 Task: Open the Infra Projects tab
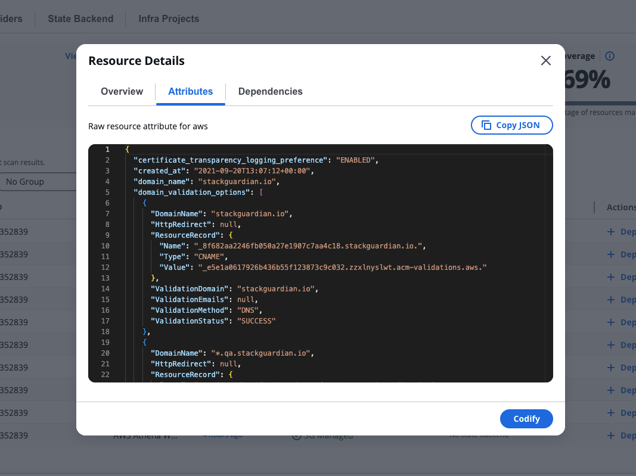click(x=169, y=18)
